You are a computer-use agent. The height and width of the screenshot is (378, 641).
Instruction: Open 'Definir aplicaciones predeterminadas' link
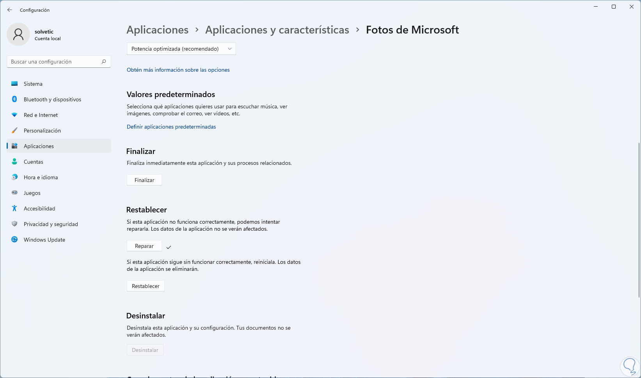(x=171, y=127)
